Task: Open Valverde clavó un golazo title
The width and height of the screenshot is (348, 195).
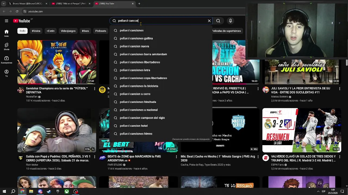Action: [303, 158]
